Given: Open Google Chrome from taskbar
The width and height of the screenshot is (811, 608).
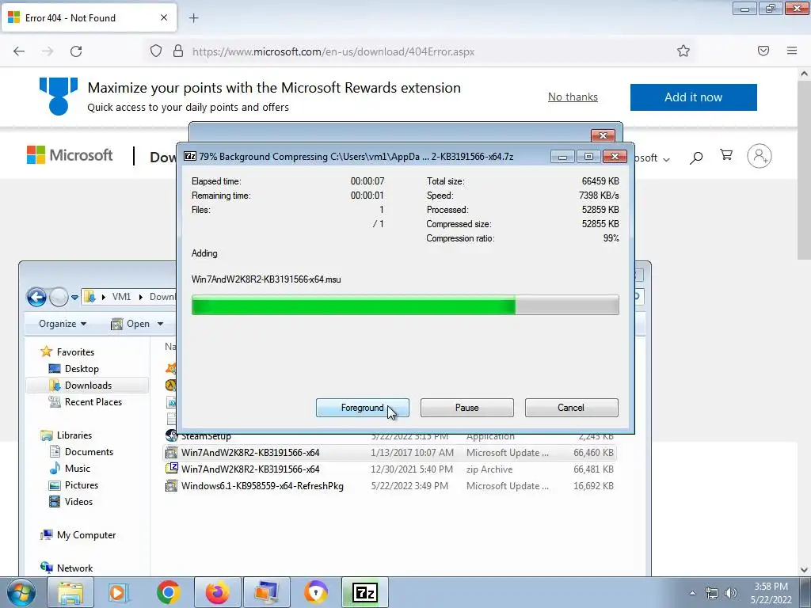Looking at the screenshot, I should (x=168, y=592).
